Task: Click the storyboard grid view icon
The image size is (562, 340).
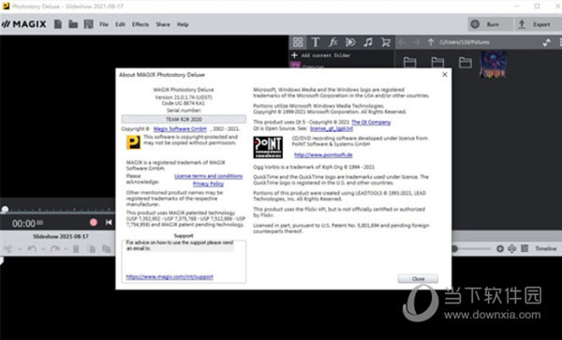Action: coord(525,248)
